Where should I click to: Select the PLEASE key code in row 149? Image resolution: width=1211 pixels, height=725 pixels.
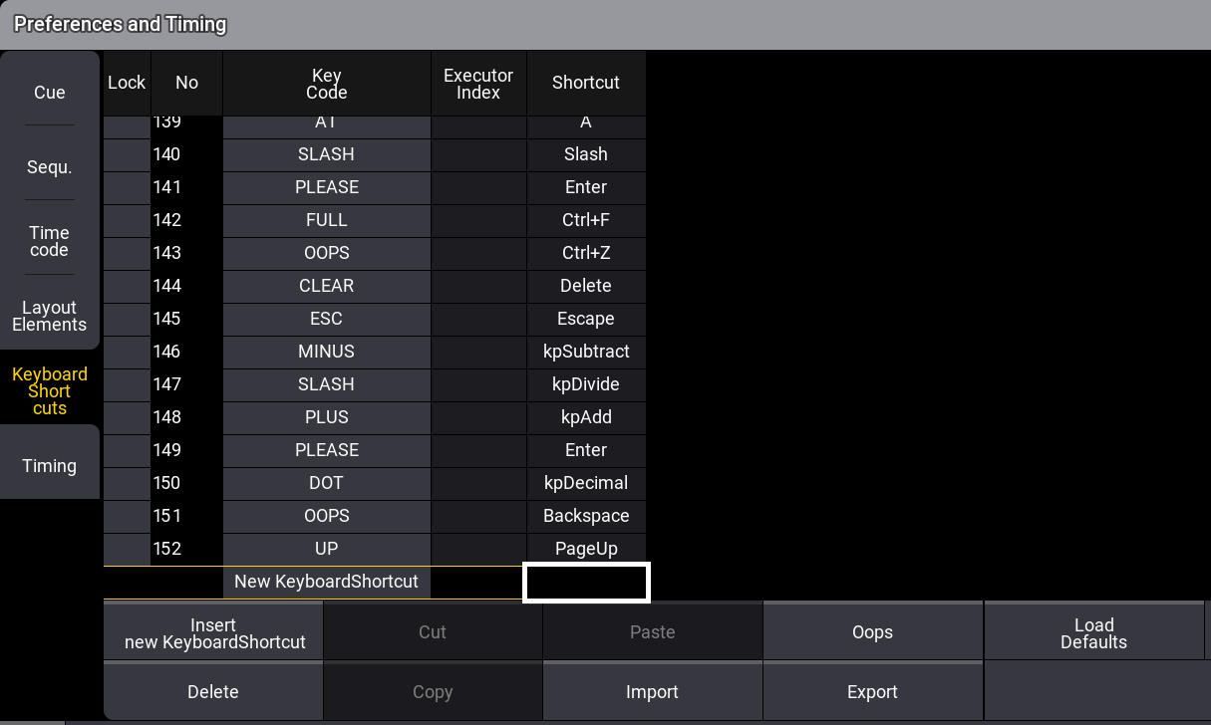tap(327, 450)
